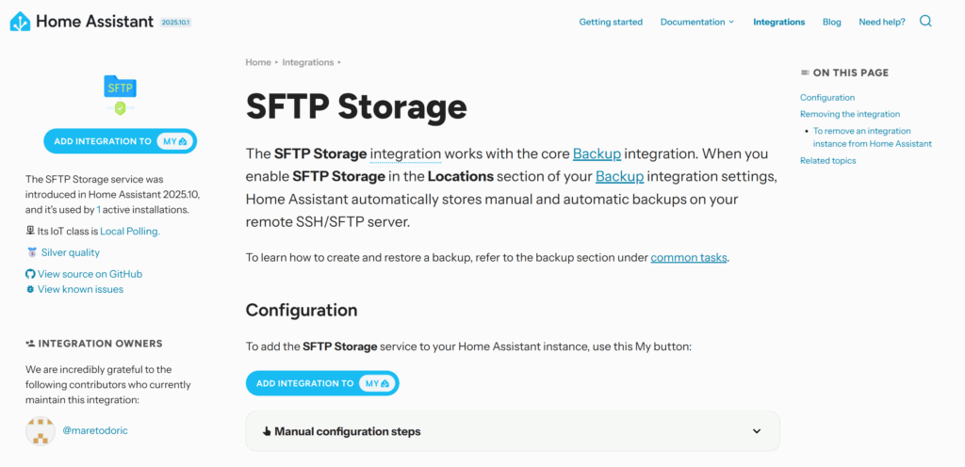The height and width of the screenshot is (467, 965).
Task: Open the search magnifier icon
Action: 925,22
